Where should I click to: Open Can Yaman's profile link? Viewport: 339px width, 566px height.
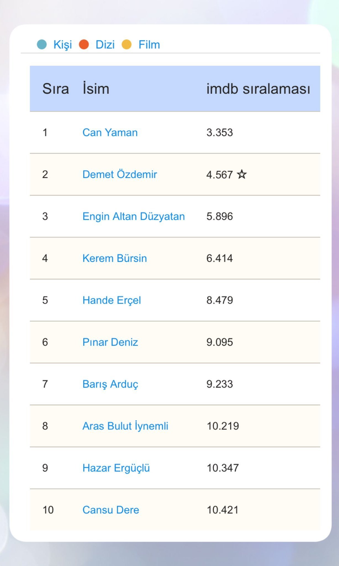coord(110,133)
